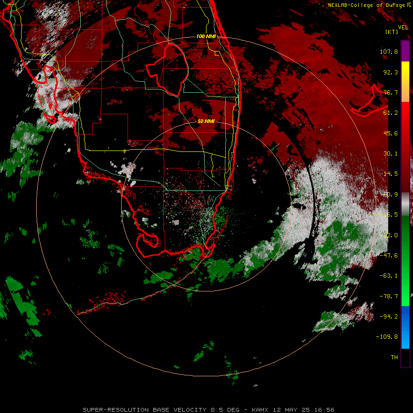Click the -47.6 legend value

coord(389,256)
